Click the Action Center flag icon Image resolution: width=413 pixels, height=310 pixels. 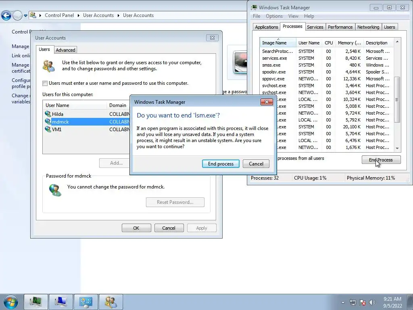(363, 302)
